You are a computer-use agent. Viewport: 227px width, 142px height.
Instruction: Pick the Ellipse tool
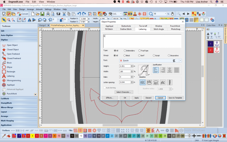tap(7, 67)
